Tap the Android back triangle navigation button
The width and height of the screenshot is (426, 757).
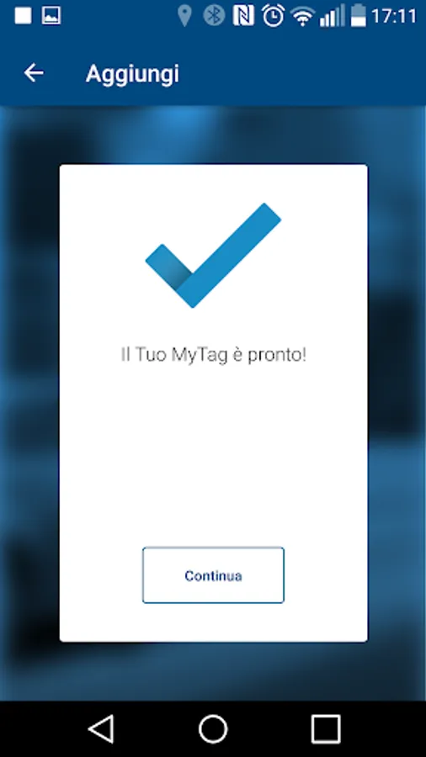[x=101, y=728]
